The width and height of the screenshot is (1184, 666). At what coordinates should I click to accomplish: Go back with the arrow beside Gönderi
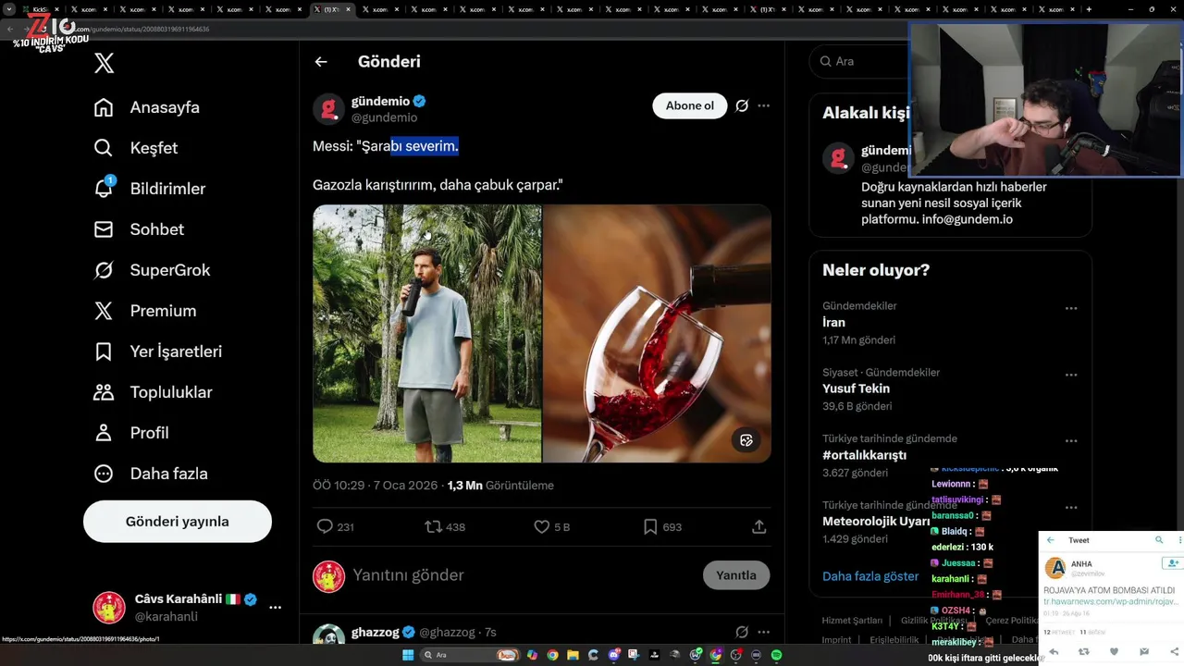[x=321, y=62]
